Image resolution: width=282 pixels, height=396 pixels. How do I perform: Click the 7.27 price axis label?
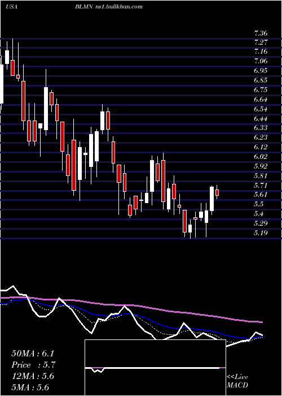point(261,42)
